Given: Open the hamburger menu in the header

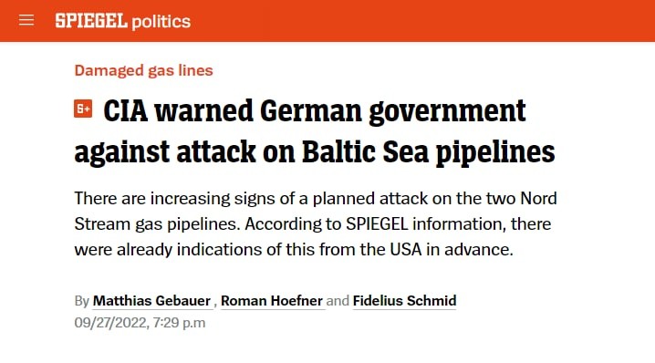Looking at the screenshot, I should click(26, 20).
